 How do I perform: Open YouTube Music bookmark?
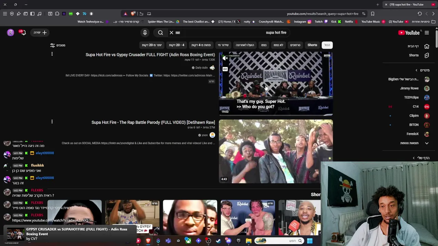click(373, 22)
